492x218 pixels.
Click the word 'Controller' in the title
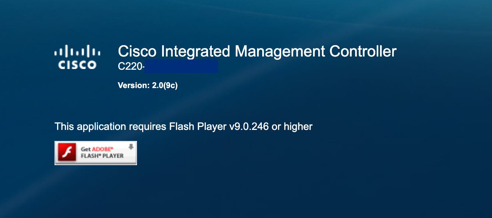coord(363,51)
